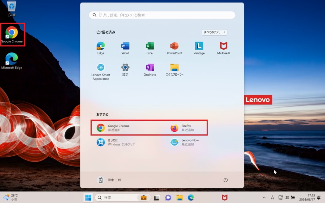This screenshot has width=325, height=203.
Task: Open recommended Firefox entry
Action: (187, 128)
